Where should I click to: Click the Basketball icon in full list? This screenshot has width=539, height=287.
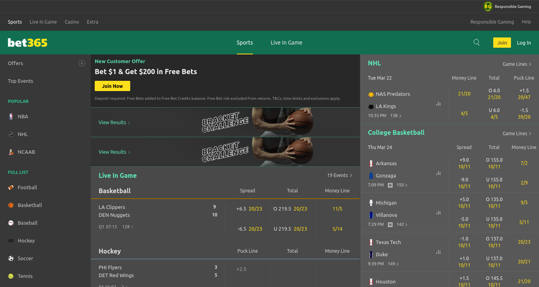tap(11, 205)
